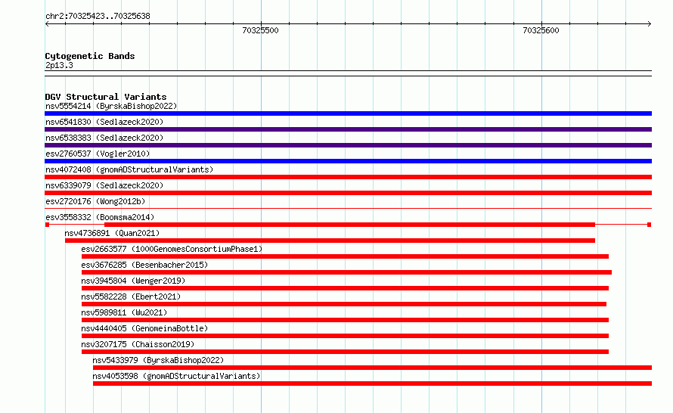Open nsv5582228 (Ebert2021) variant label
Screen dimensions: 673x413
(x=131, y=297)
